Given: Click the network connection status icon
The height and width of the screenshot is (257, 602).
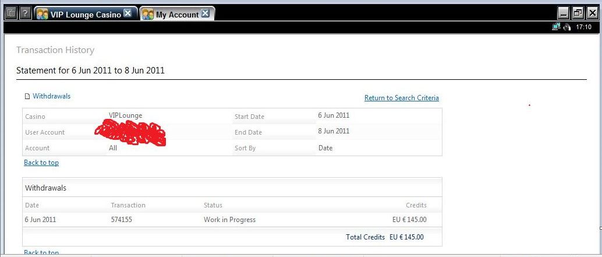Looking at the screenshot, I should 555,27.
